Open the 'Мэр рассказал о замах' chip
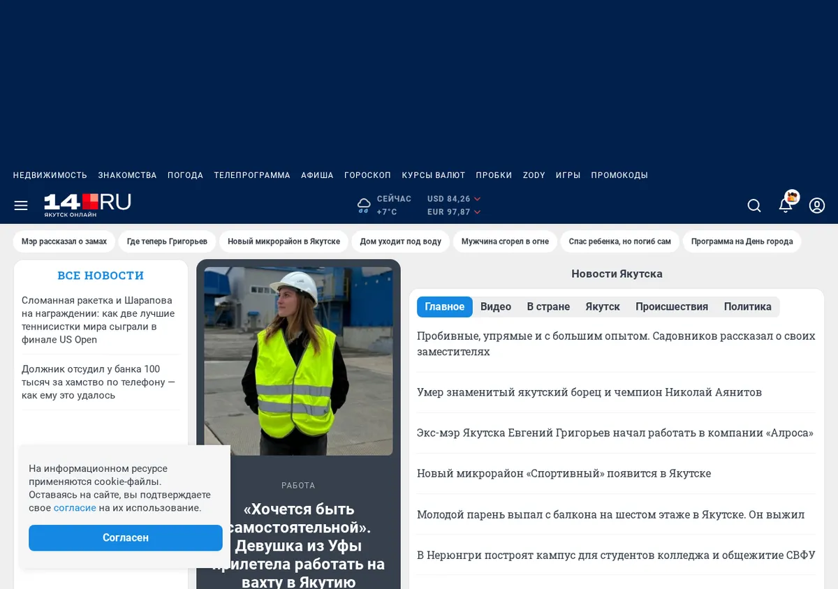The image size is (838, 589). 64,241
